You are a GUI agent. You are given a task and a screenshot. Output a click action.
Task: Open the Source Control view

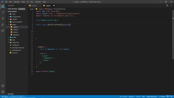[3, 18]
